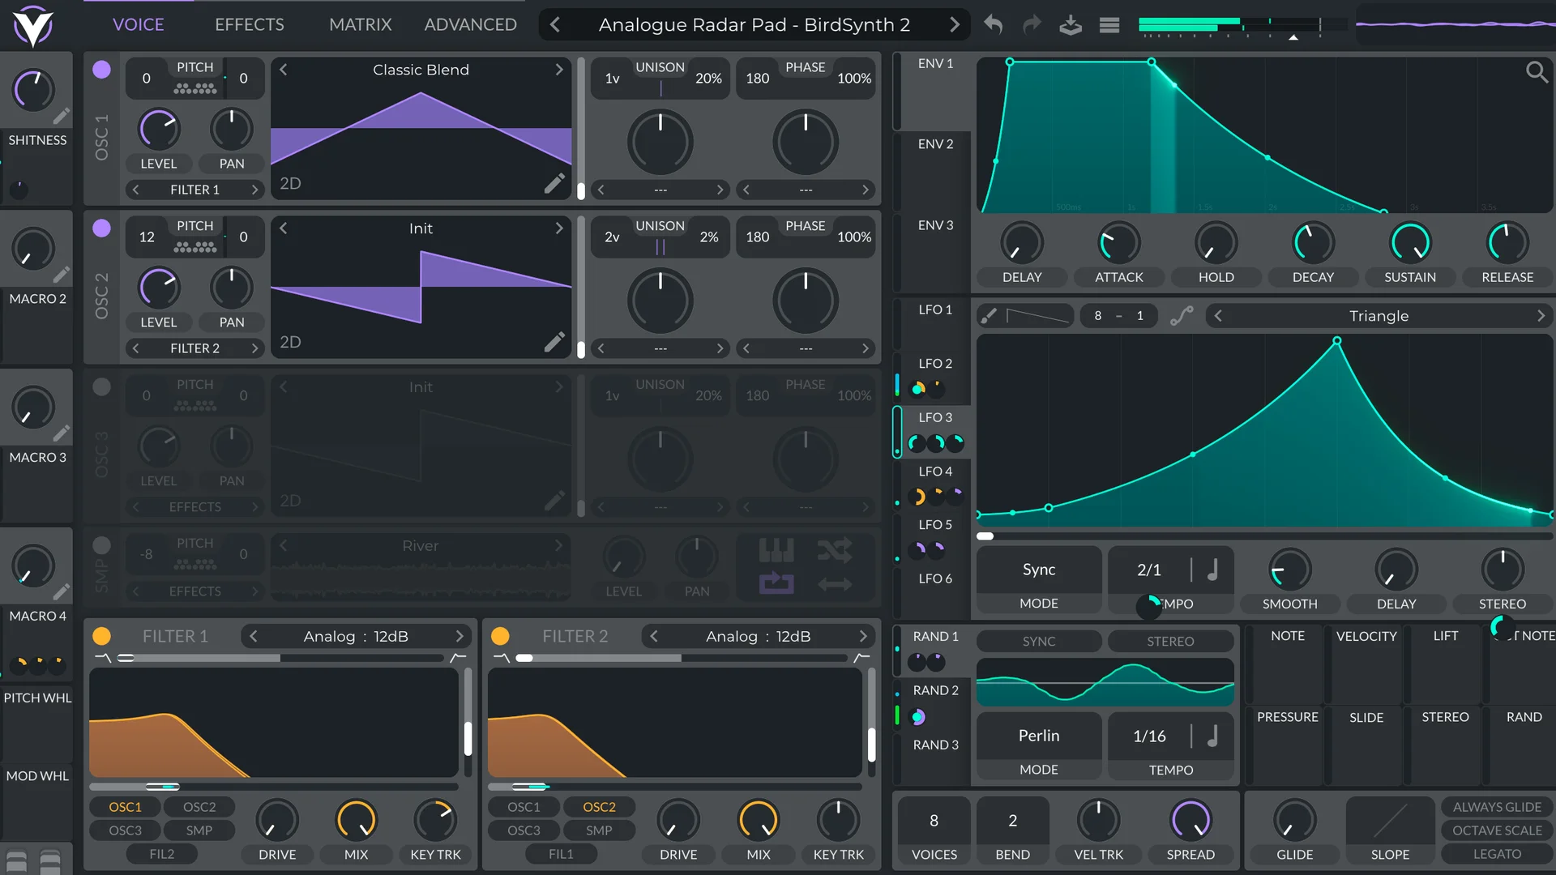Click the SYNC button in the RAND section
Image resolution: width=1556 pixels, height=875 pixels.
tap(1038, 641)
